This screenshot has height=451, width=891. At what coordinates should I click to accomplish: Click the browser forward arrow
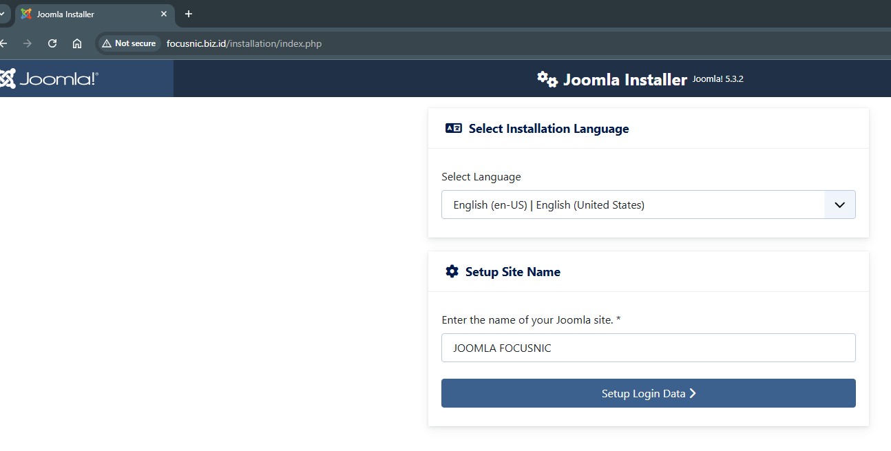(28, 43)
